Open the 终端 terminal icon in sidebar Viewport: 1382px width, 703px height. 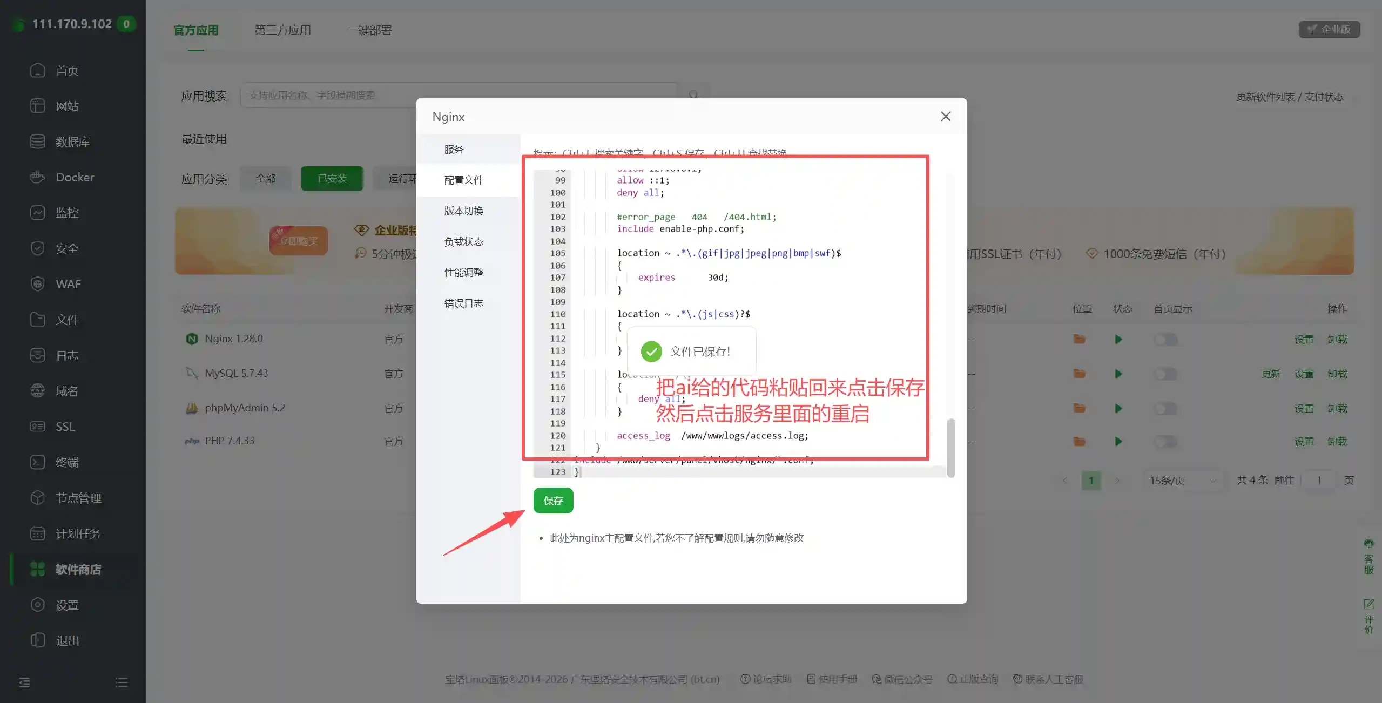click(37, 462)
